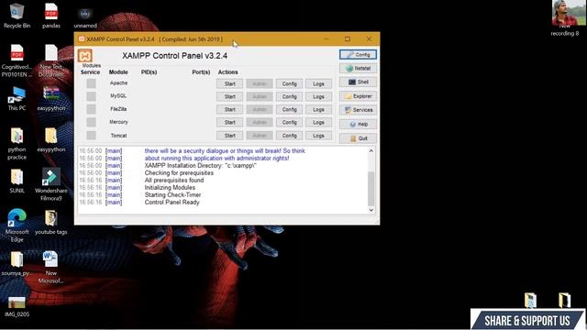The width and height of the screenshot is (587, 330).
Task: Click the 'XAMPP Installation Directory' log line
Action: pos(200,166)
